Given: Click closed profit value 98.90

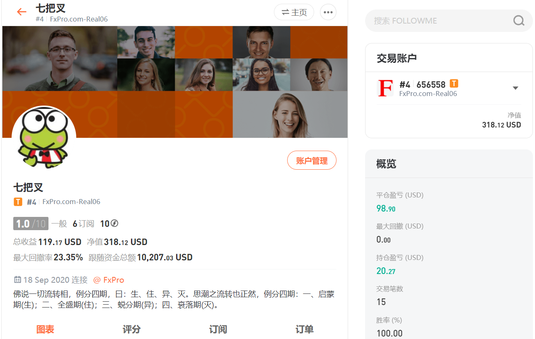Looking at the screenshot, I should pyautogui.click(x=386, y=209).
